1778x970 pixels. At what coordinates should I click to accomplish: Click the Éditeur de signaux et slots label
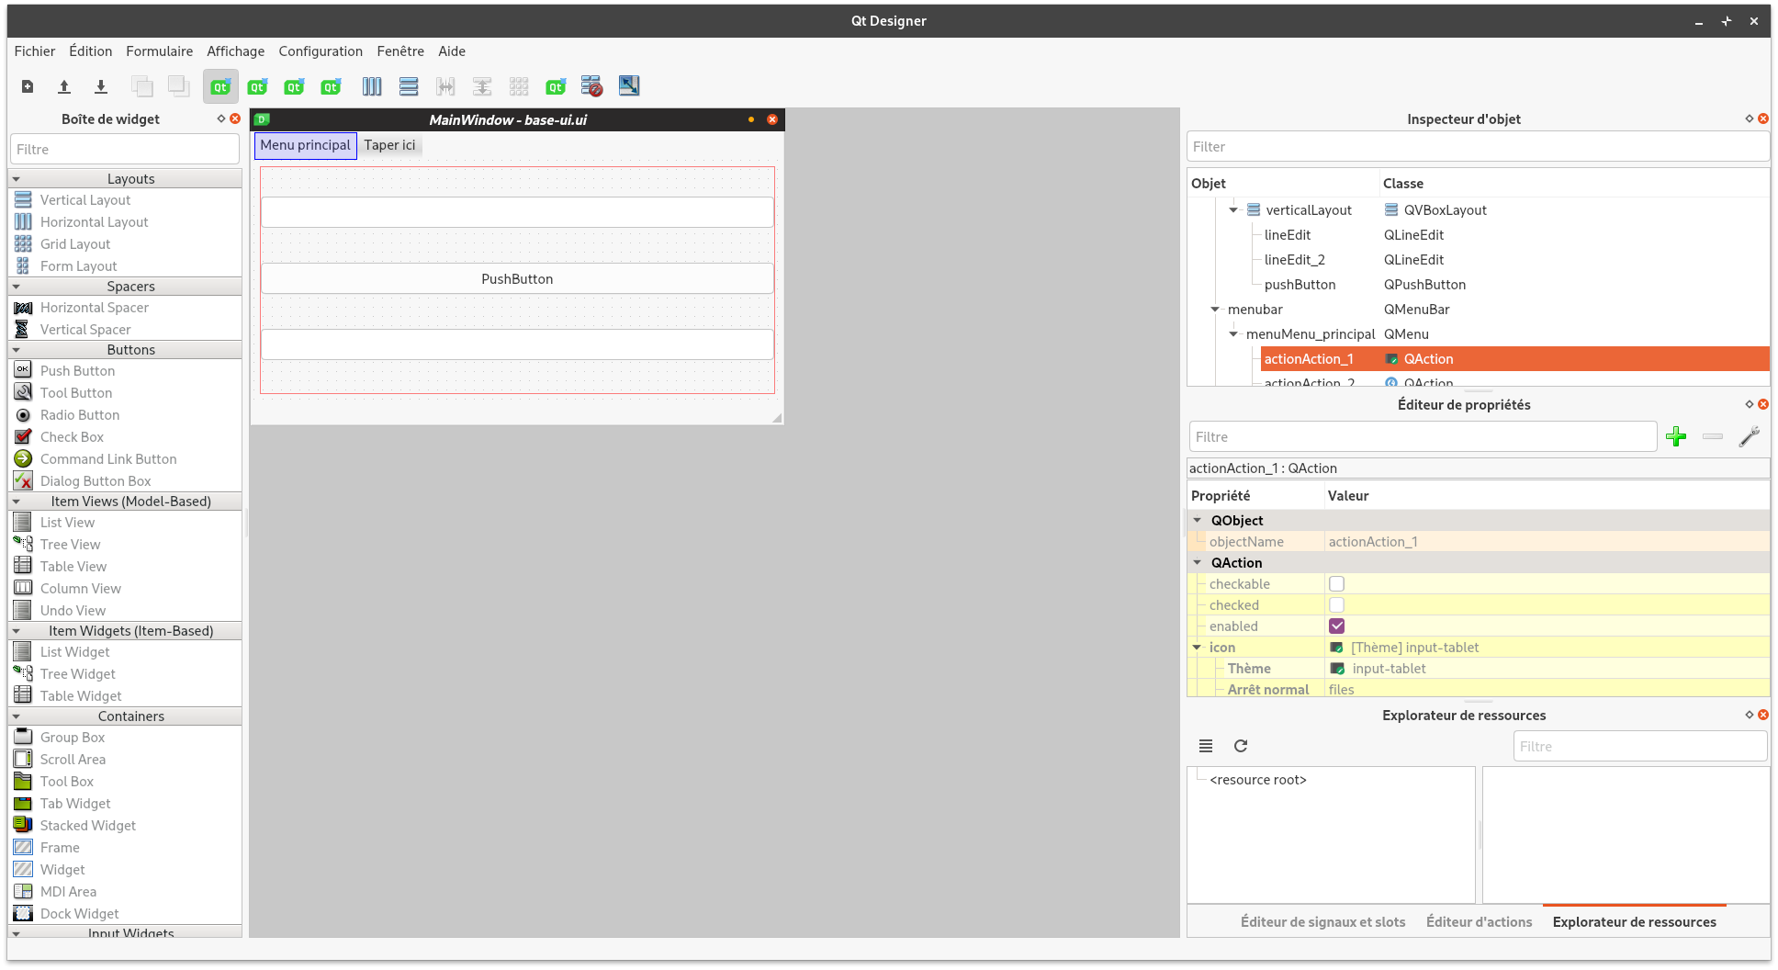[1322, 921]
